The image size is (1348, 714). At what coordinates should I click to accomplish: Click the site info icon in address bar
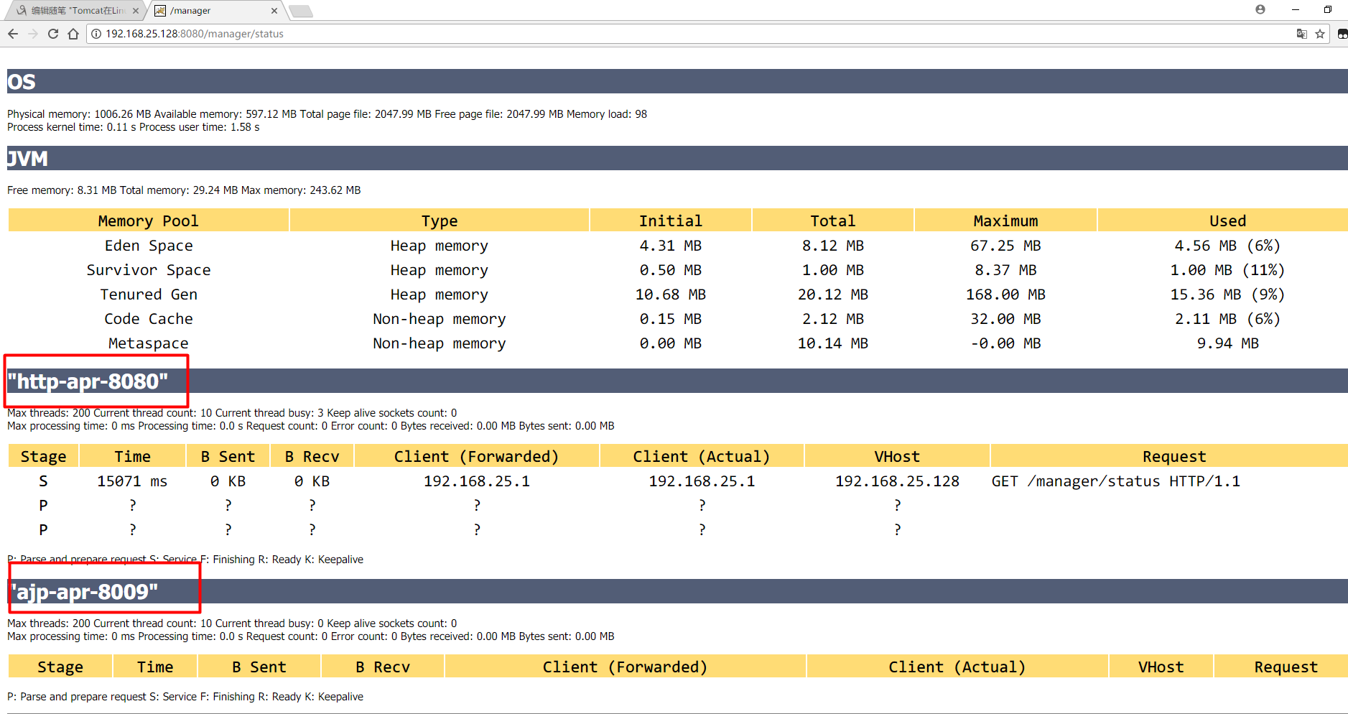tap(96, 34)
